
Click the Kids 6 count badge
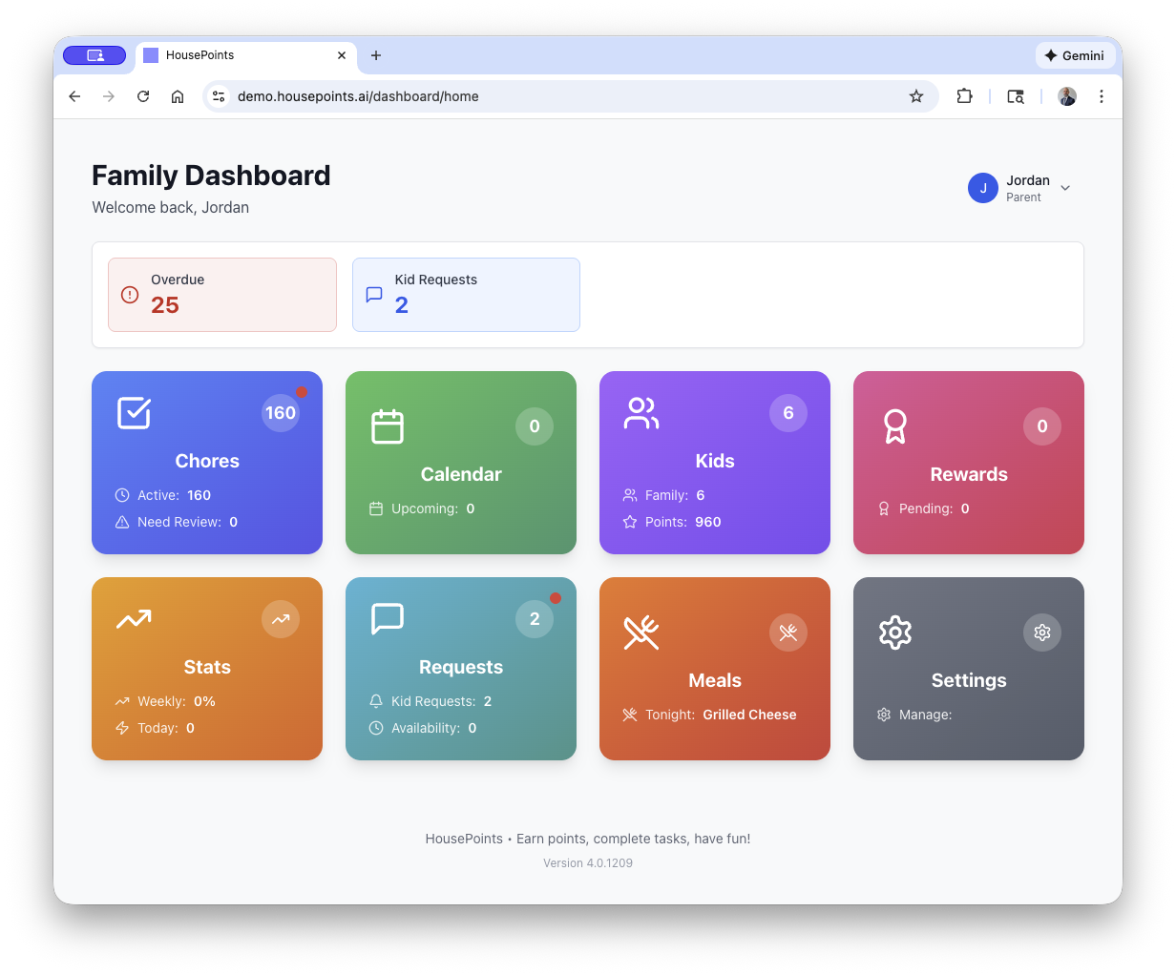point(788,413)
